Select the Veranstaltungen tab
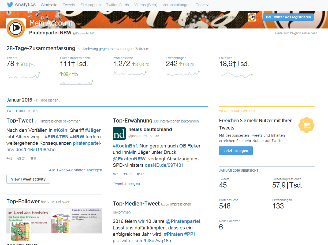This screenshot has height=245, width=328. point(177,5)
